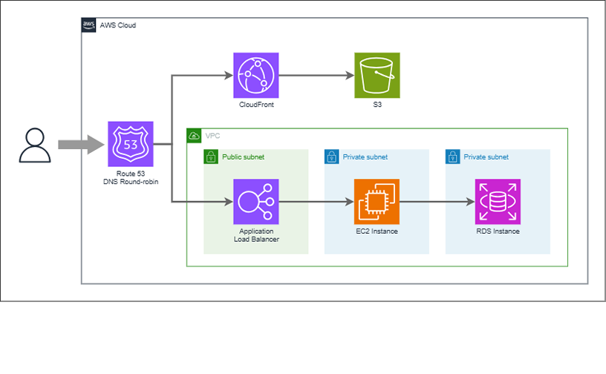
Task: Select the arrow from EC2 to RDS
Action: (437, 202)
